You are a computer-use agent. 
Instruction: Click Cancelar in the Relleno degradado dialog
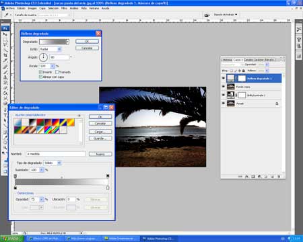[87, 48]
